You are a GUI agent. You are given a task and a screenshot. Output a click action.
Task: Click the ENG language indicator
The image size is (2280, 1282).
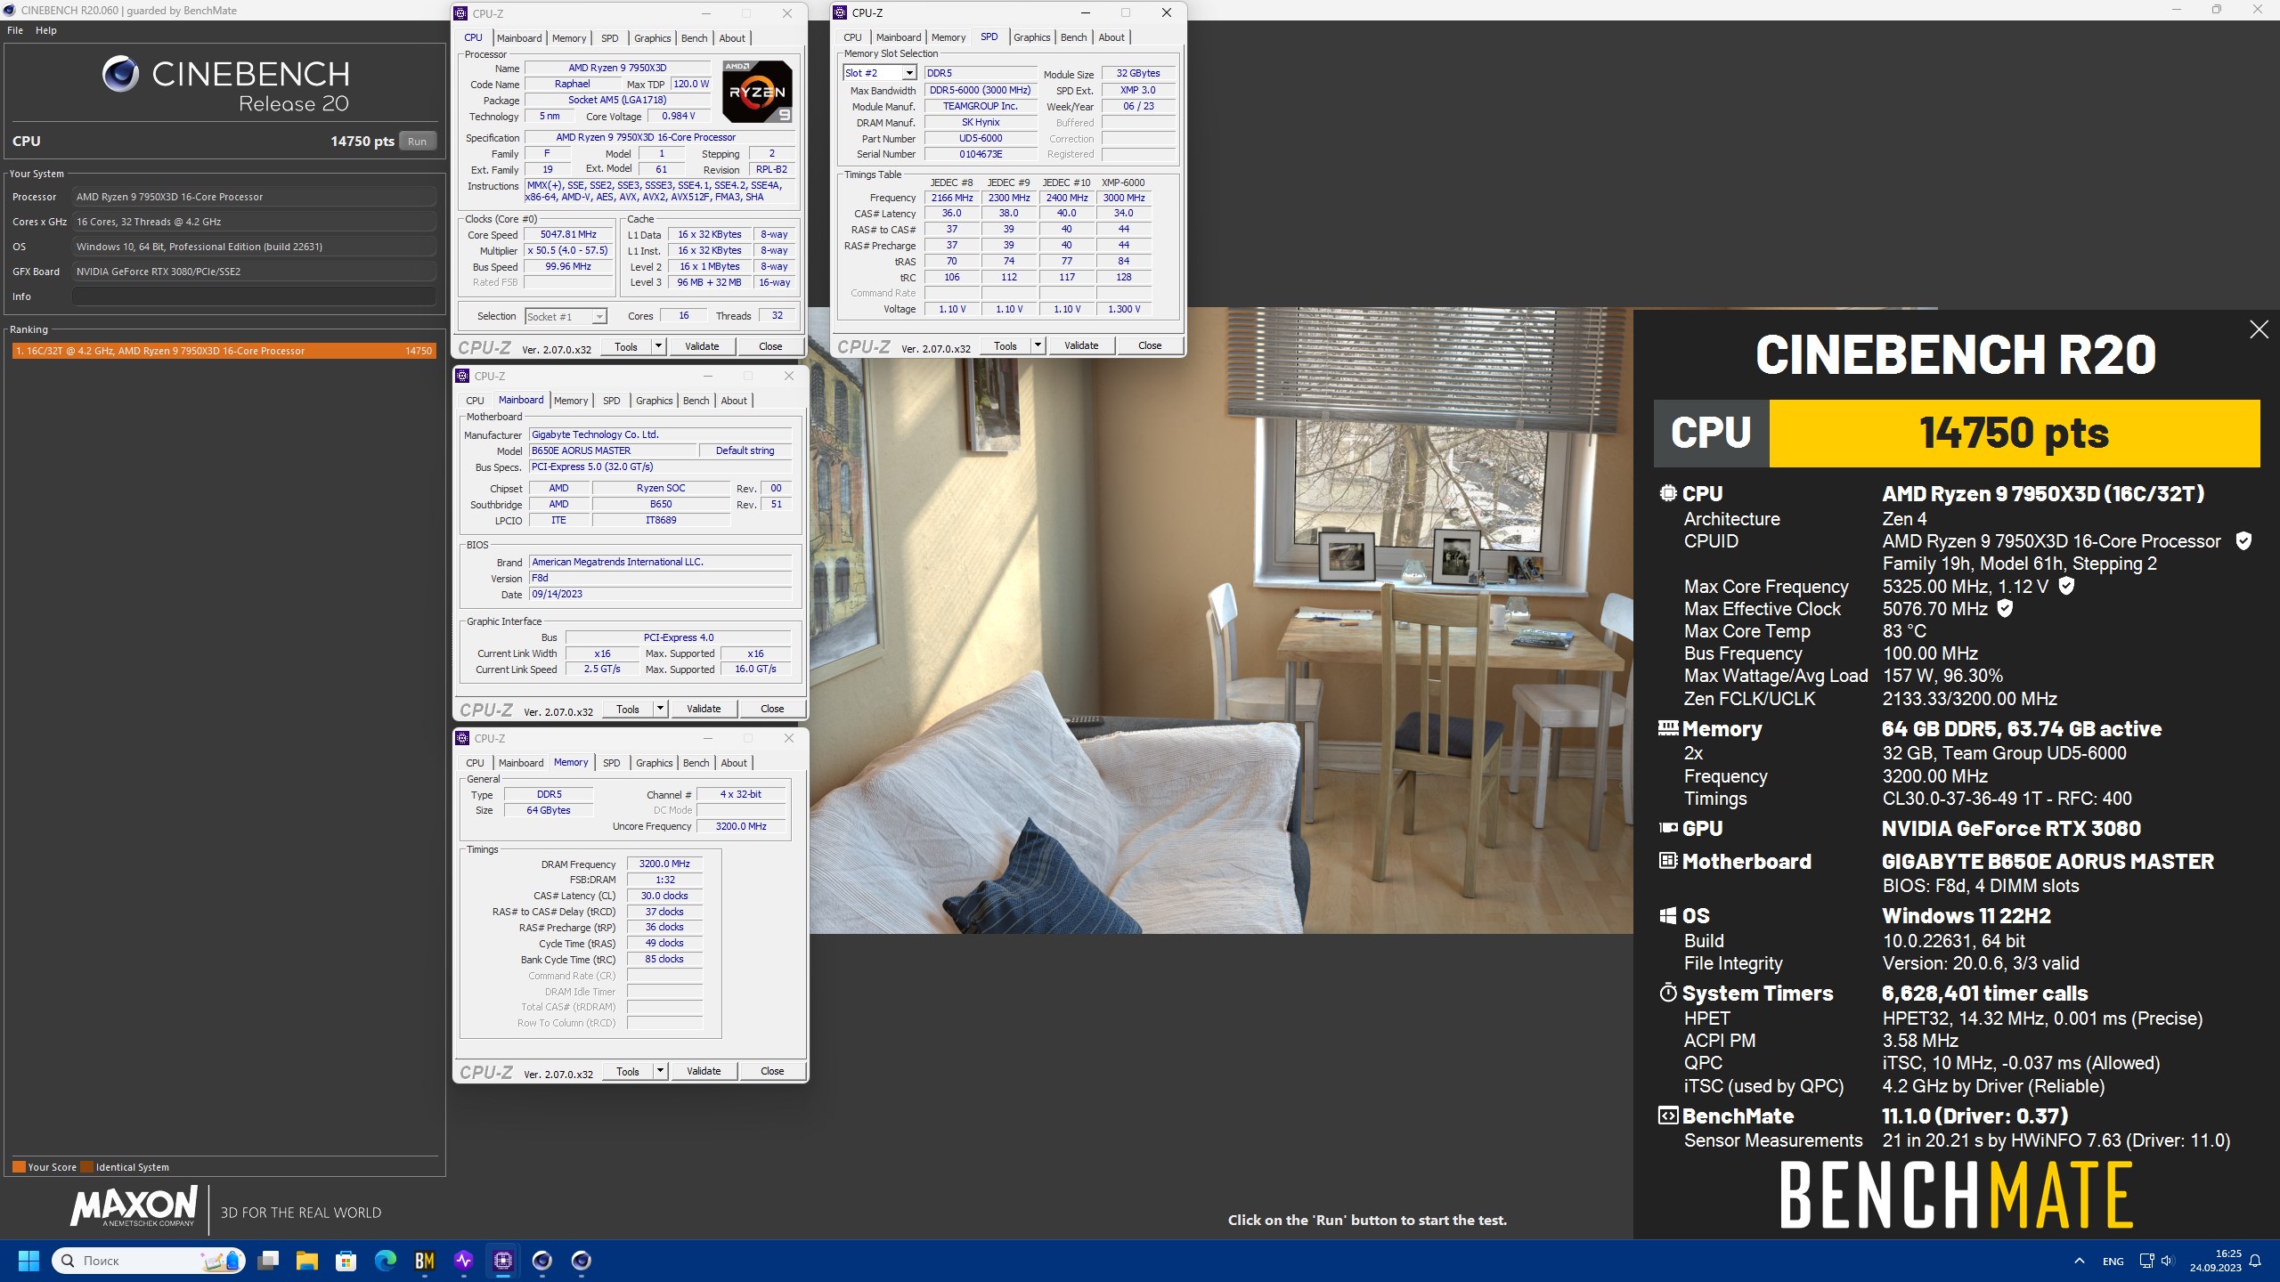pyautogui.click(x=2113, y=1261)
